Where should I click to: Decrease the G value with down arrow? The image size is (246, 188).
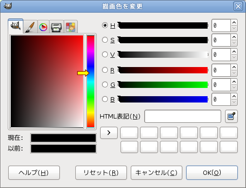click(x=234, y=88)
